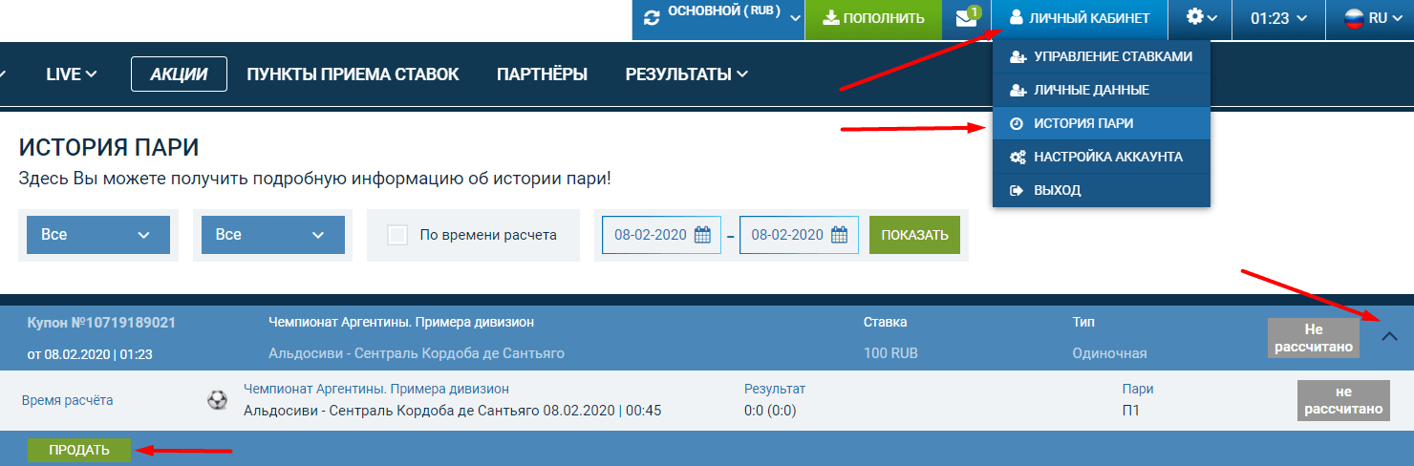Click the end date input field
Viewport: 1414px width, 466px height.
[799, 235]
